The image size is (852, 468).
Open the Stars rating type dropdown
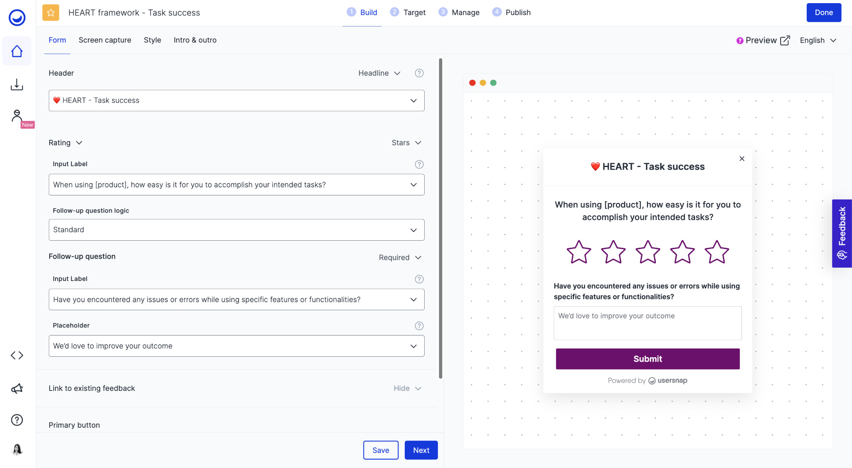(406, 143)
